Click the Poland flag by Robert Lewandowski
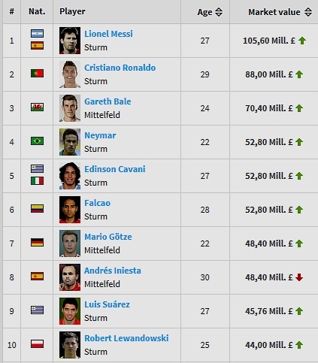318x363 pixels. (37, 343)
